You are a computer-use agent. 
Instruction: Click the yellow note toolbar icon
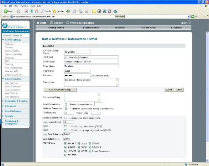(x=94, y=11)
